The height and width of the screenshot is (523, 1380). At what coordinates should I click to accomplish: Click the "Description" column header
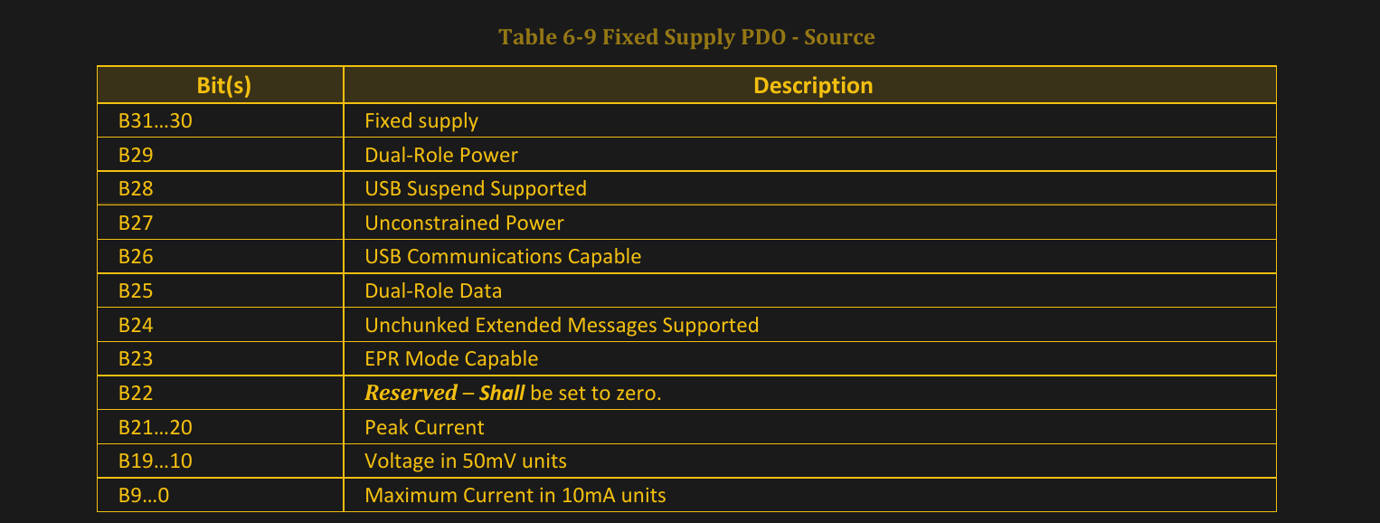click(813, 85)
